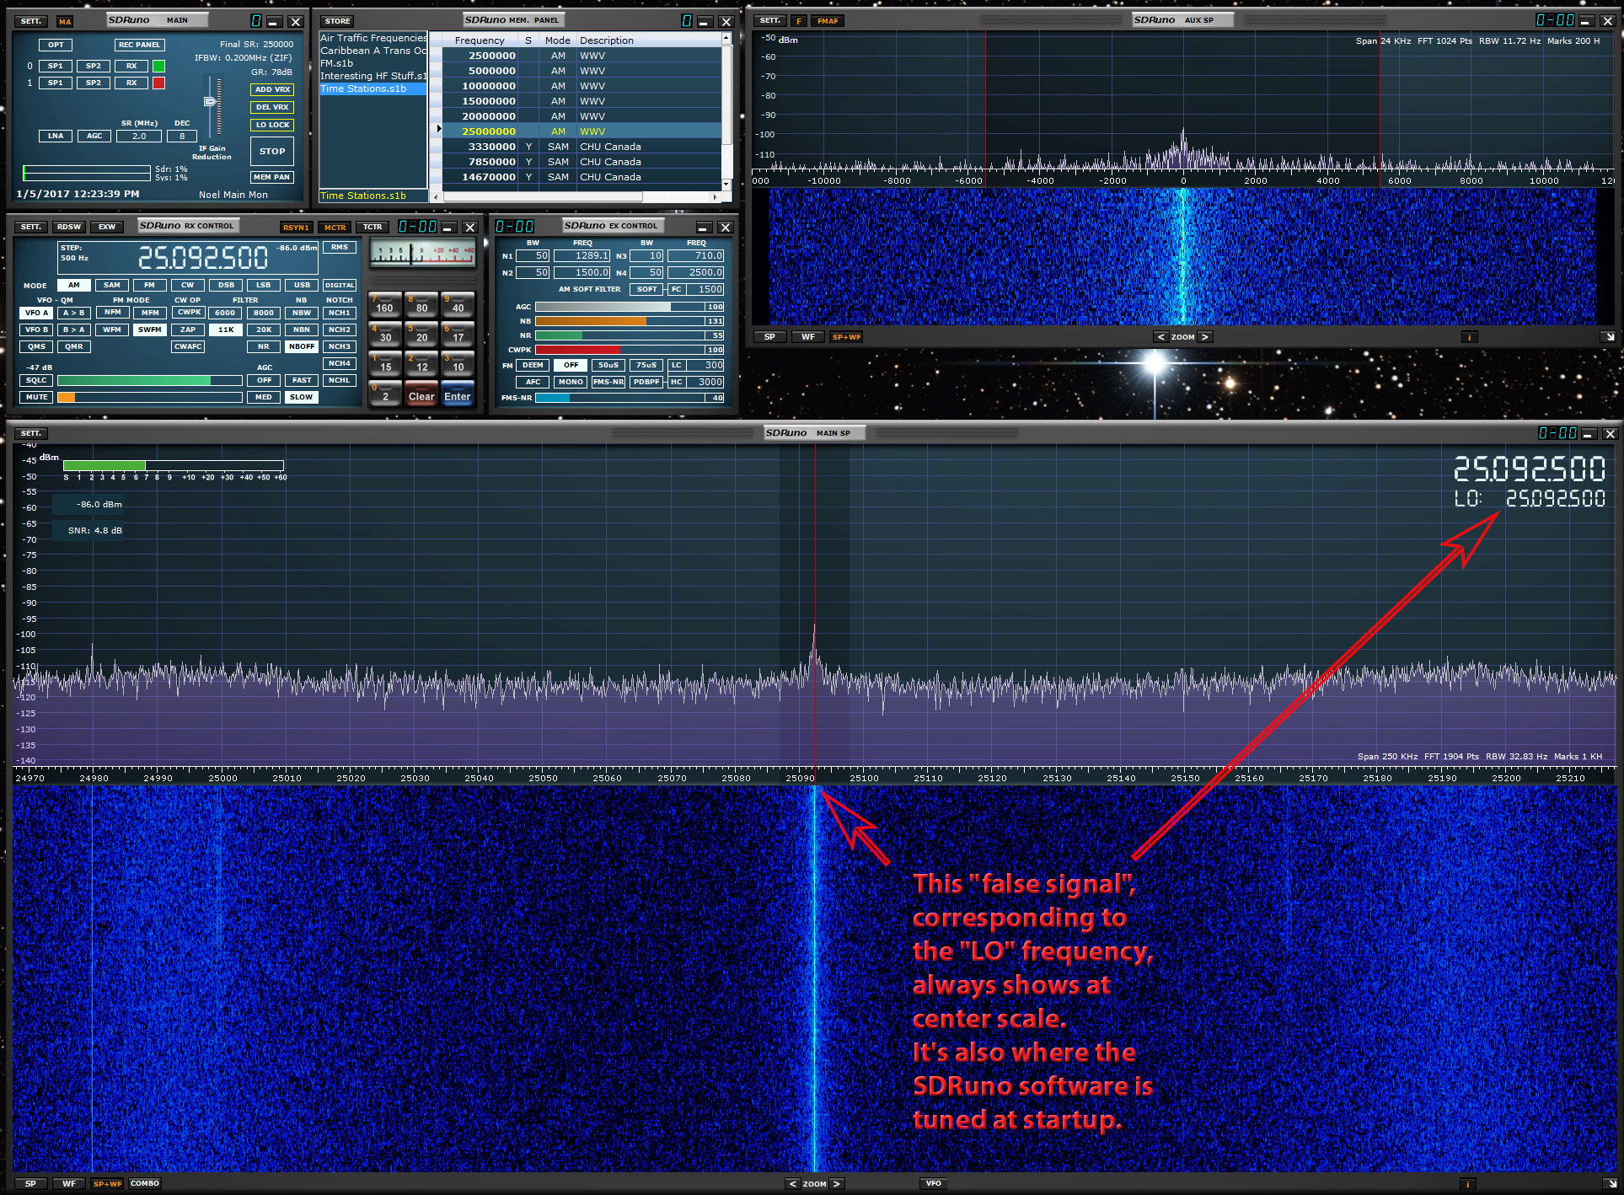Select WF view in Aux SP

coord(808,337)
